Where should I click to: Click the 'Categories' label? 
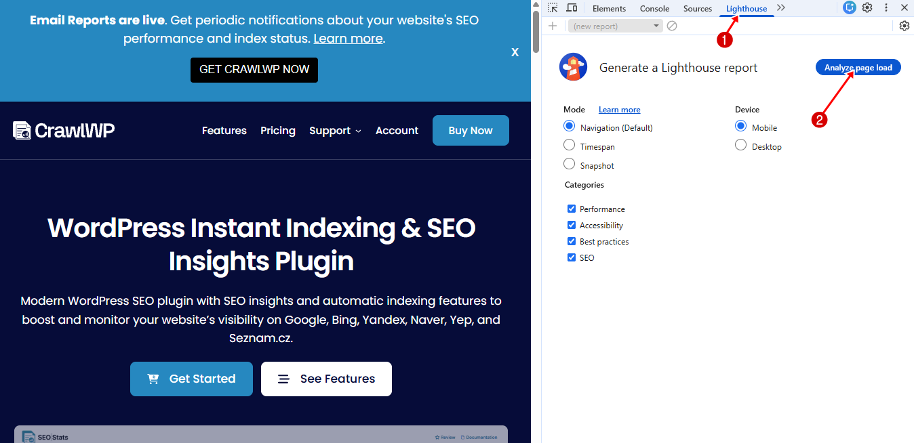click(x=584, y=185)
